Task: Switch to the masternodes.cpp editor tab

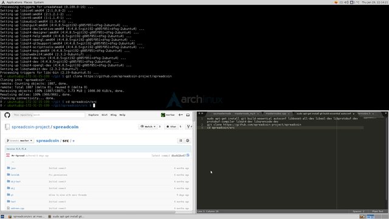Action: pyautogui.click(x=276, y=114)
